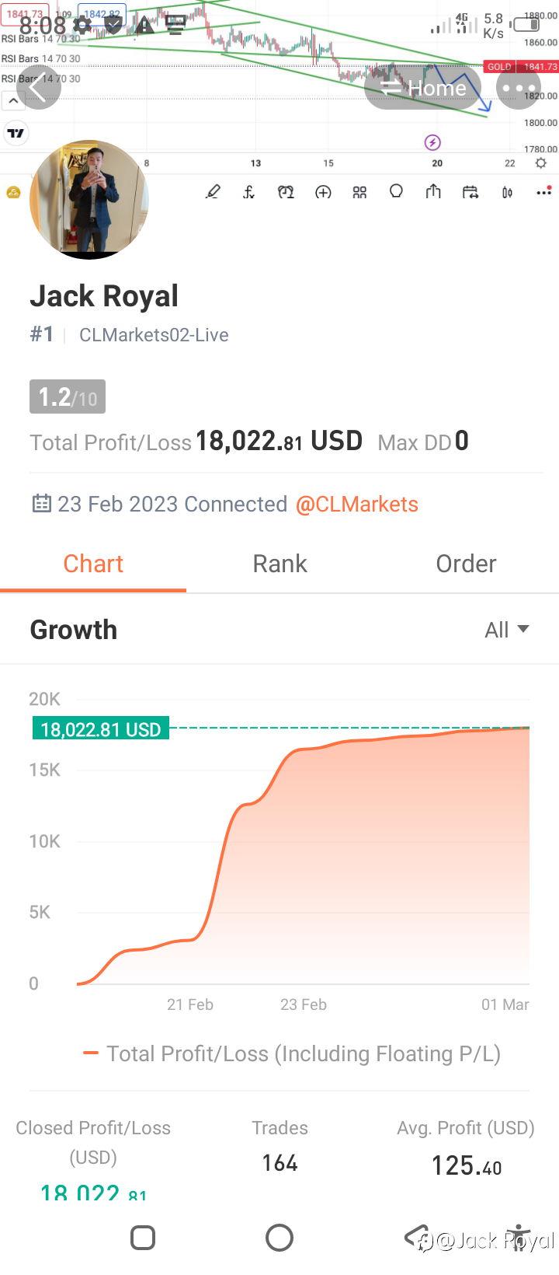This screenshot has width=559, height=1275.
Task: Open the chart settings gear icon
Action: click(x=541, y=162)
